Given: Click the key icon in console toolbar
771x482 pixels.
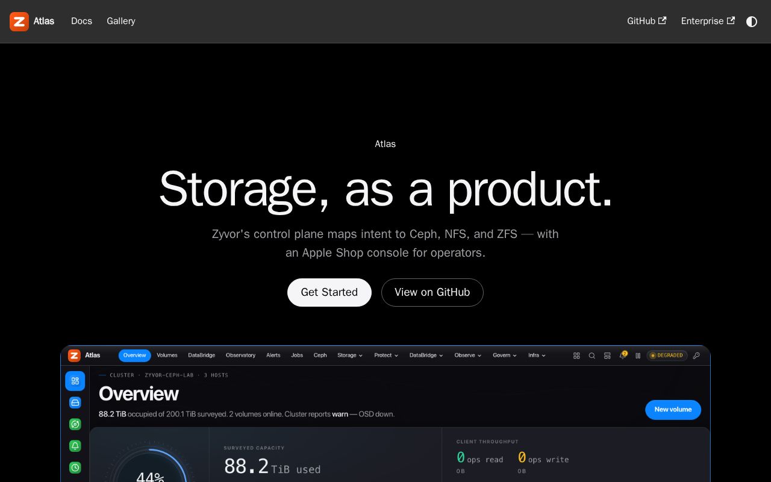Looking at the screenshot, I should pos(696,355).
